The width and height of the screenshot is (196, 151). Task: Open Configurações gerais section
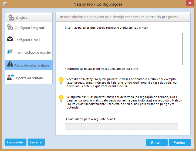pos(29,28)
